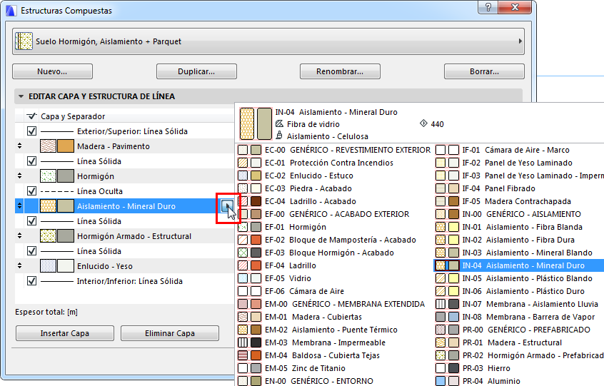Click the Capa y Separador header checkmark
Image resolution: width=604 pixels, height=386 pixels.
tap(32, 116)
